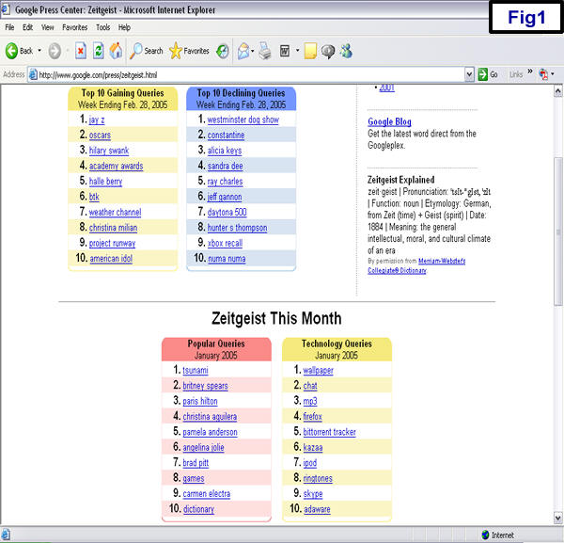Click the vertical scrollbar thumb
The width and height of the screenshot is (564, 543).
point(557,232)
